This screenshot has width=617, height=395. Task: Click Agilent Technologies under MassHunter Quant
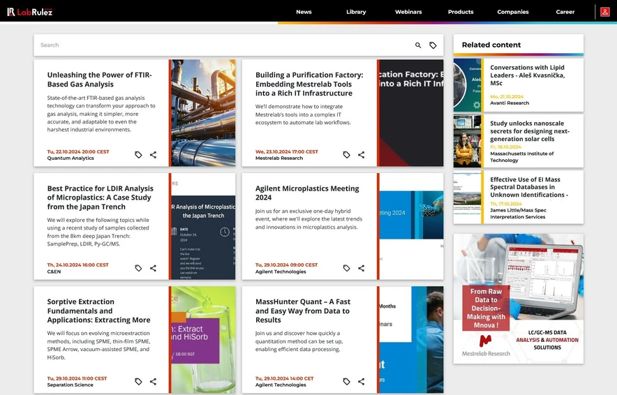click(x=281, y=385)
